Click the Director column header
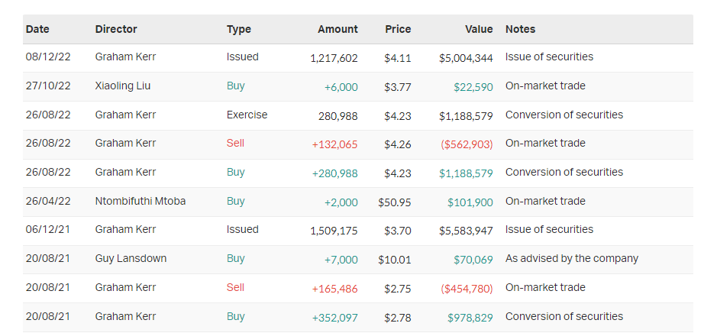The image size is (717, 333). (116, 29)
